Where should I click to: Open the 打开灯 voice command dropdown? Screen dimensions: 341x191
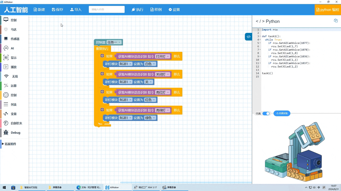click(163, 57)
